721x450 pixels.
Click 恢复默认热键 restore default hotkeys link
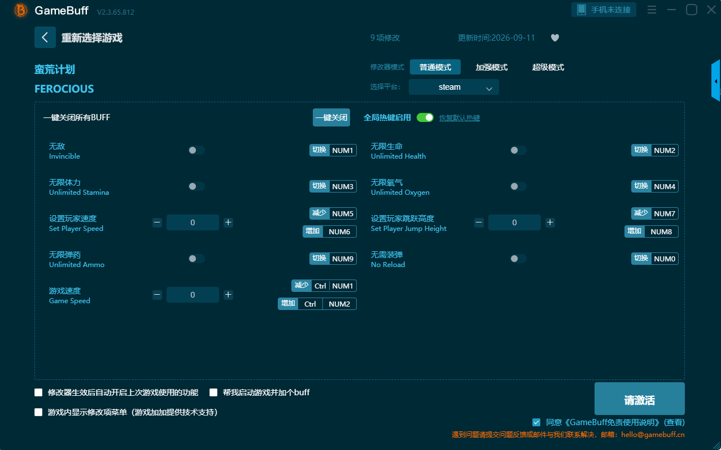460,118
